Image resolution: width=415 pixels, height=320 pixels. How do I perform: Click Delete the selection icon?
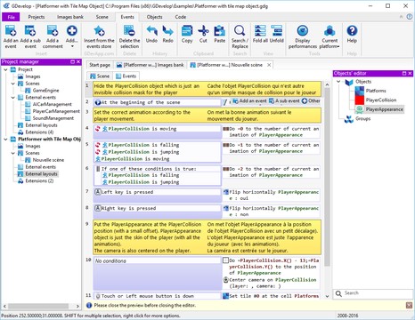(x=129, y=31)
